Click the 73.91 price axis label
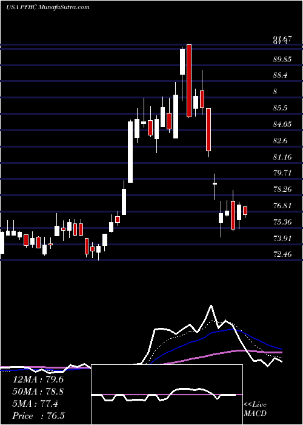303x425 pixels. (x=282, y=238)
